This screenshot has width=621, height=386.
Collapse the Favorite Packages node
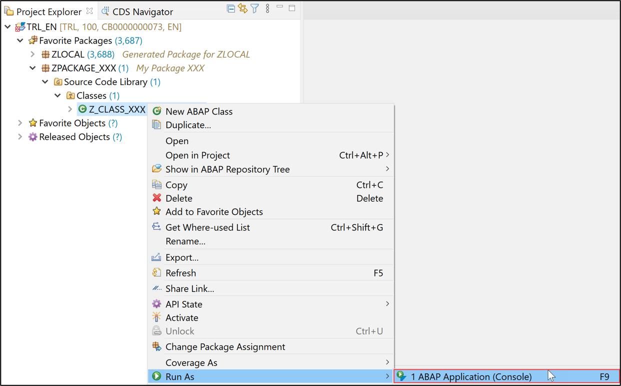[20, 40]
